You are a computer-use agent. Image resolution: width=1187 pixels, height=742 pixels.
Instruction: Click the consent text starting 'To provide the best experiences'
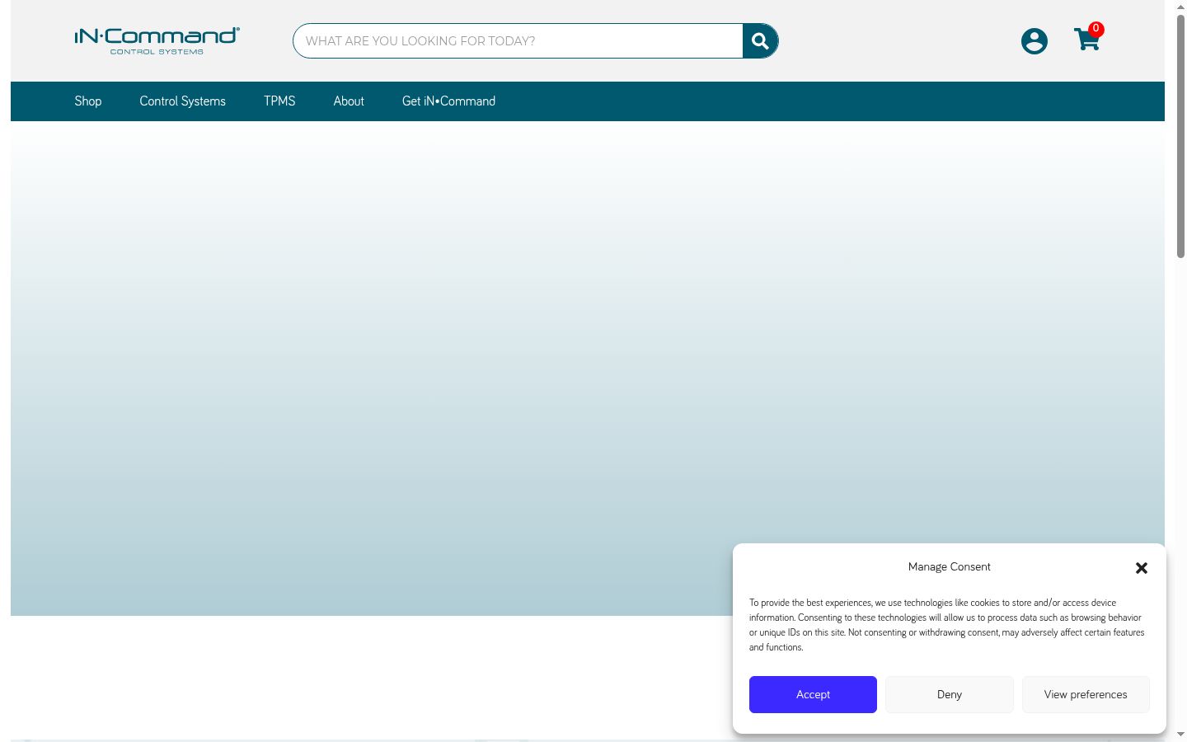(947, 625)
